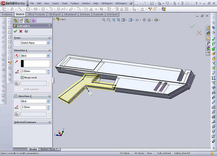Click Direction 1 depth field 2.50mm
The image size is (217, 156).
click(x=34, y=71)
